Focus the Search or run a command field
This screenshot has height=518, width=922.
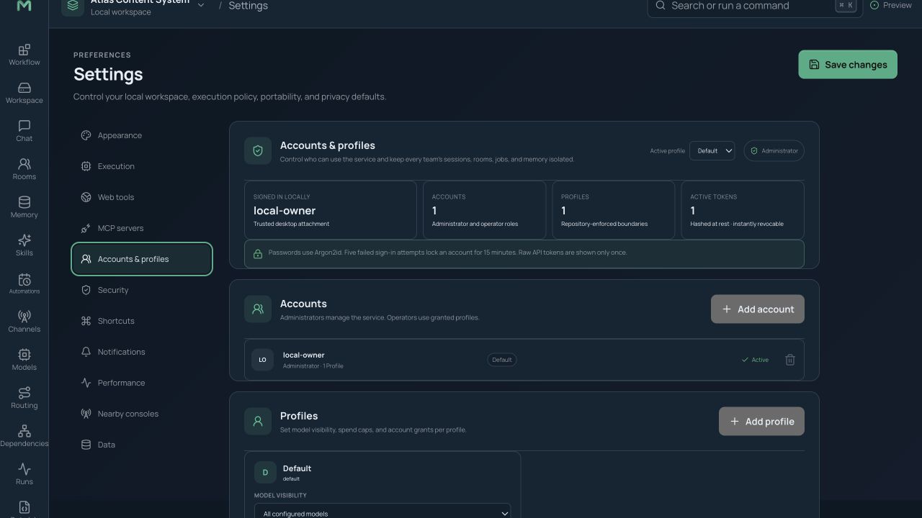tap(755, 6)
